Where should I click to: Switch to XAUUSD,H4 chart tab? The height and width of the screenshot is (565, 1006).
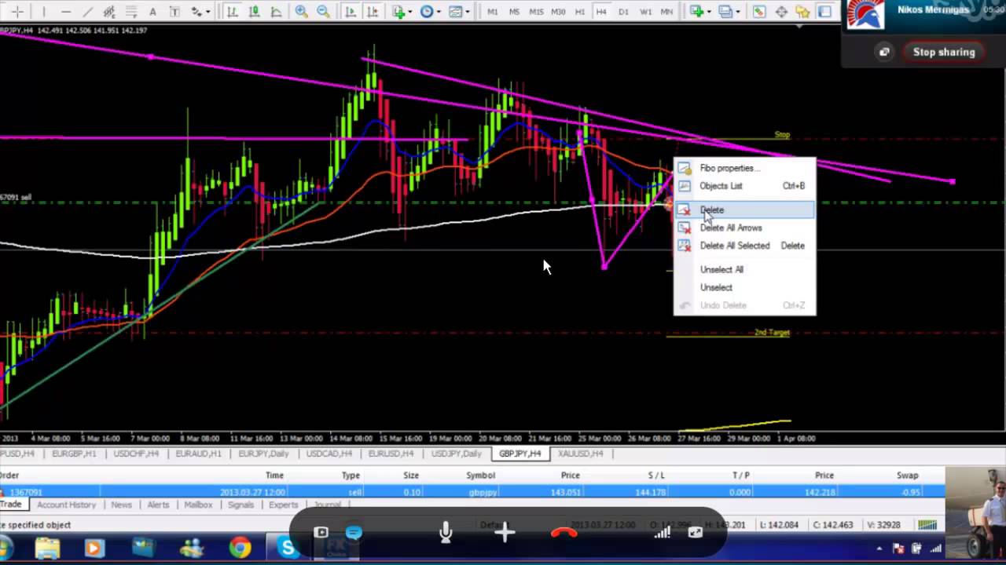(581, 454)
